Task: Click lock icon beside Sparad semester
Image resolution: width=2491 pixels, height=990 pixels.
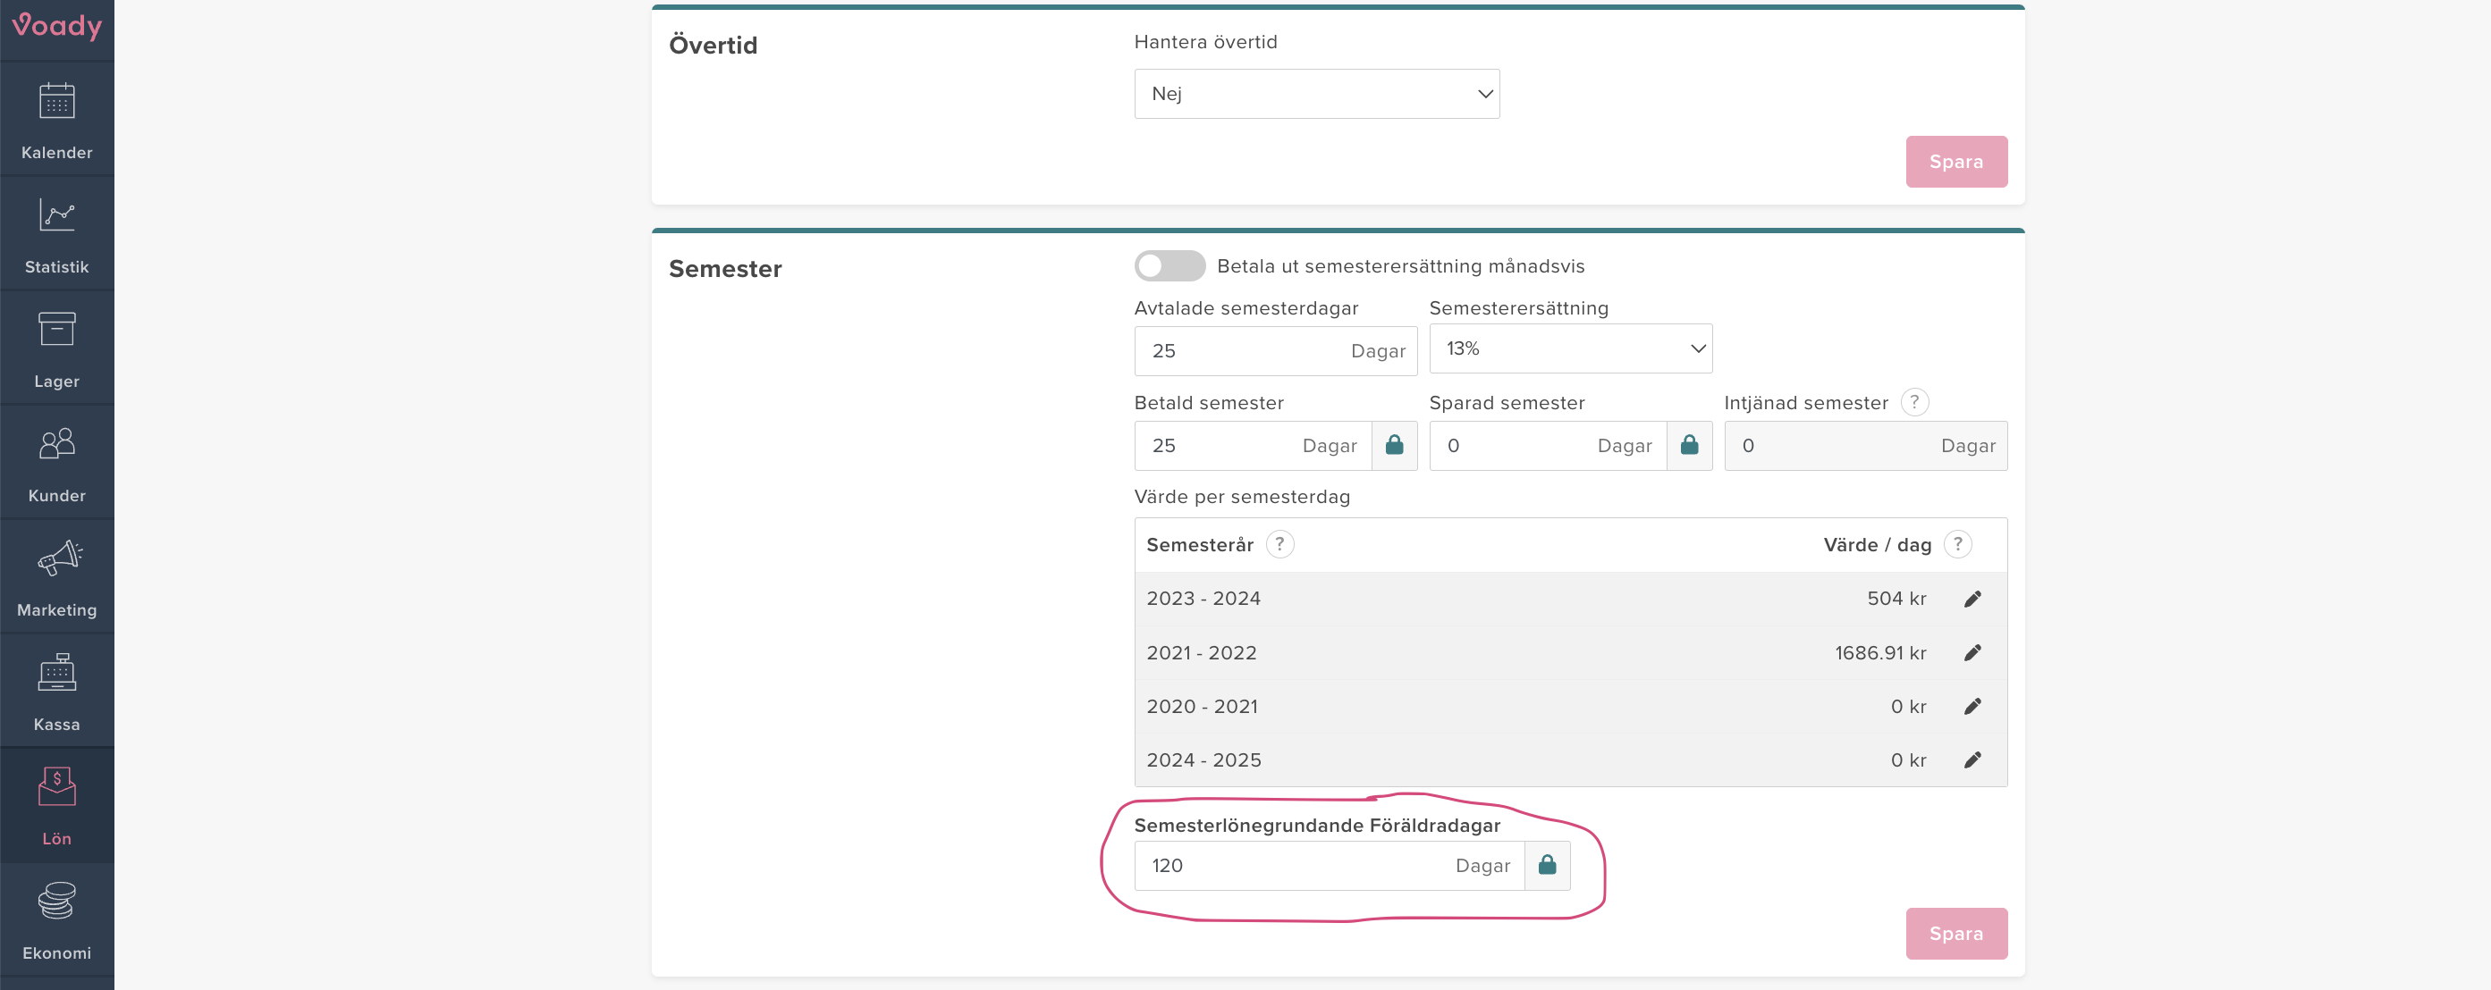Action: click(x=1688, y=446)
